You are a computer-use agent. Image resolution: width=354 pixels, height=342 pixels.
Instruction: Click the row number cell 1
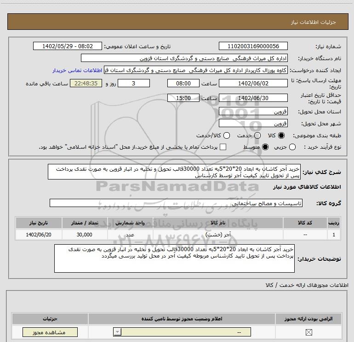coord(334,235)
